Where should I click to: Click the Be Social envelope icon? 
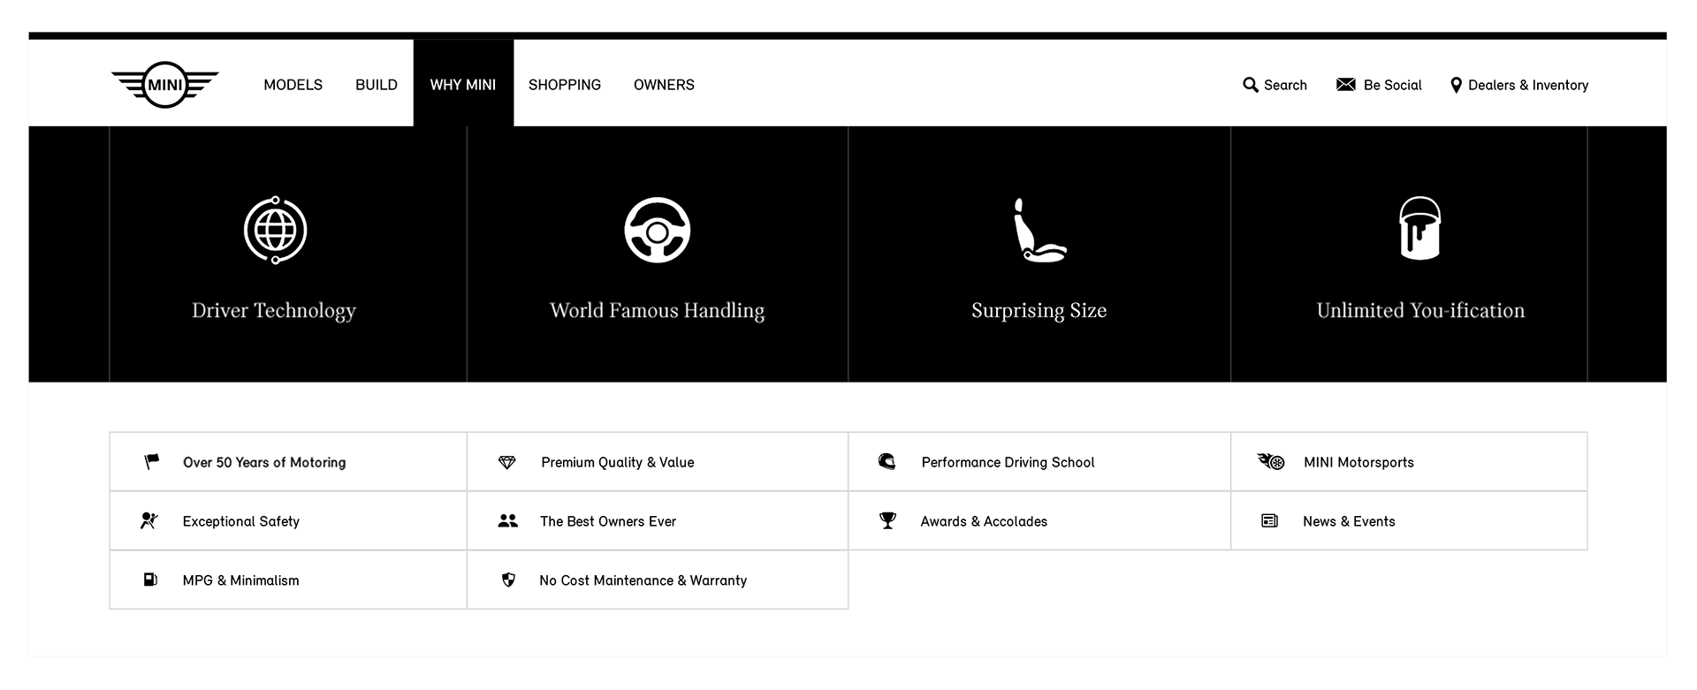point(1345,84)
